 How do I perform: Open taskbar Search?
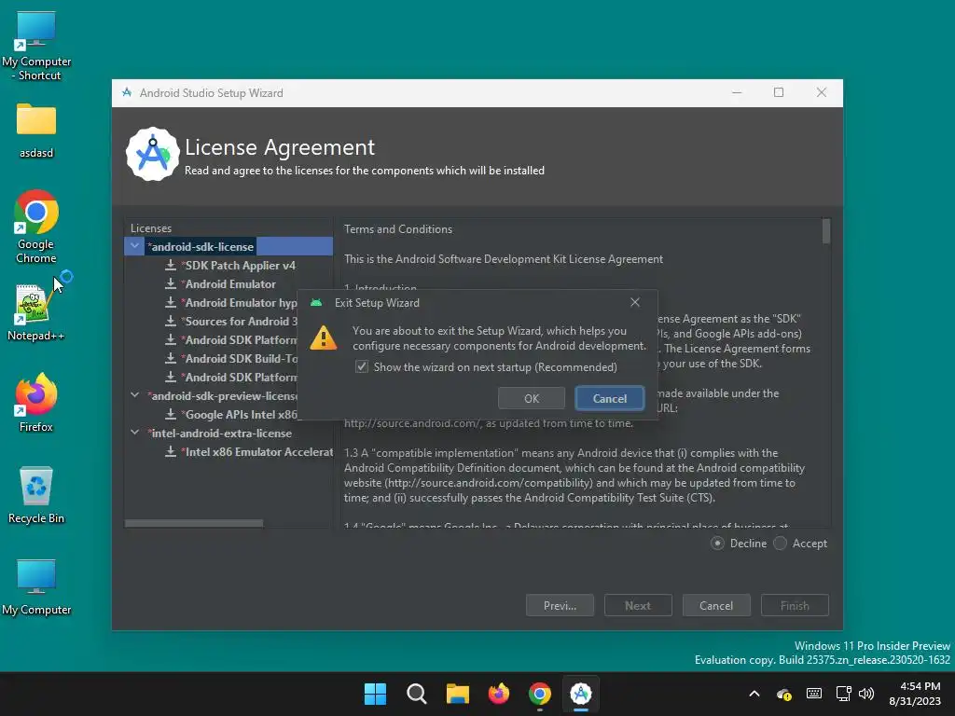(417, 694)
